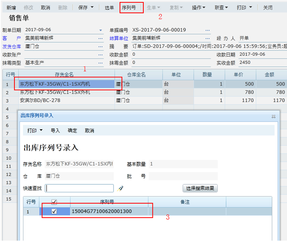Click the ellipsis button for 收款账户
This screenshot has height=241, width=287.
point(101,55)
